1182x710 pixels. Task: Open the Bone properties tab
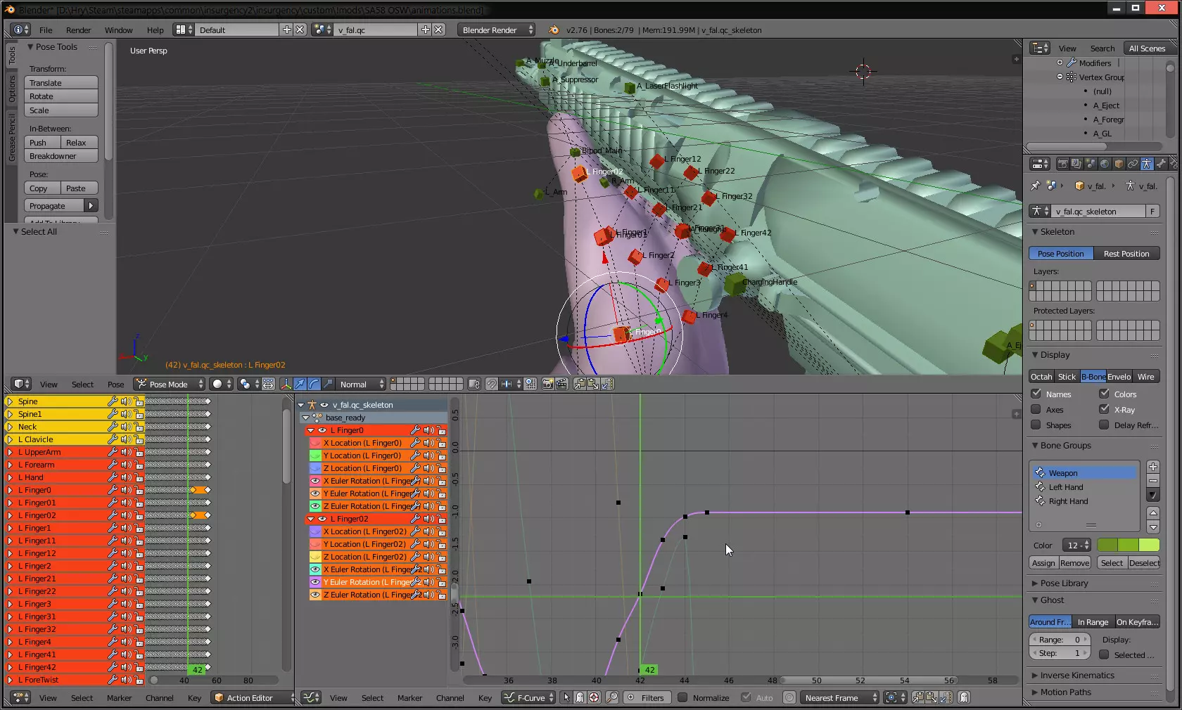[x=1161, y=164]
